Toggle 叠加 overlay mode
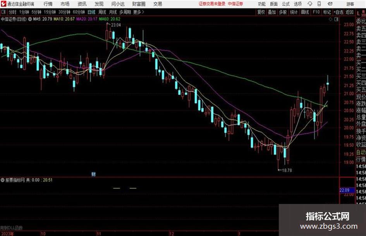366x236 pixels. click(x=272, y=12)
